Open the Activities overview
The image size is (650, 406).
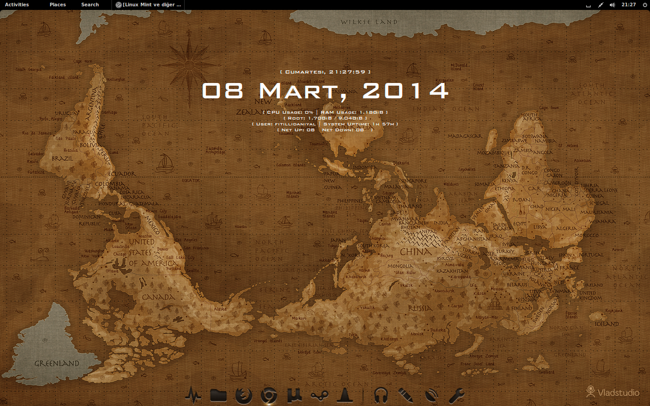tap(17, 5)
